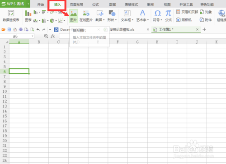Image resolution: width=226 pixels, height=164 pixels.
Task: Open the 形状 dropdown arrow
Action: (116, 20)
